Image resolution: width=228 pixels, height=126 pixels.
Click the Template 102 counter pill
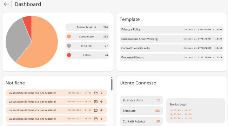click(141, 111)
